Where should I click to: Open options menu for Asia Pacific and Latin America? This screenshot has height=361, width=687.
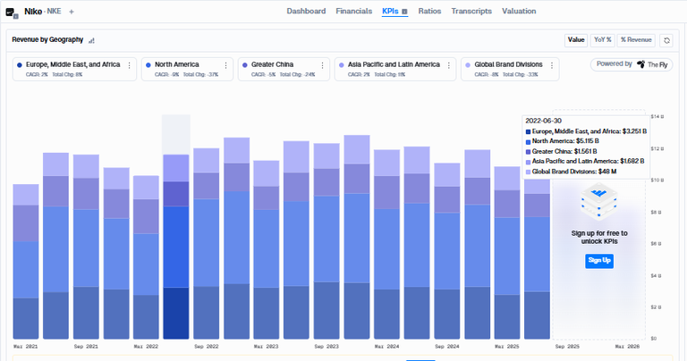(x=449, y=65)
